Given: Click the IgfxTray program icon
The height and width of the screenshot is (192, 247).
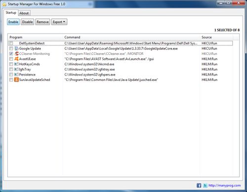Looking at the screenshot, I should [16, 69].
